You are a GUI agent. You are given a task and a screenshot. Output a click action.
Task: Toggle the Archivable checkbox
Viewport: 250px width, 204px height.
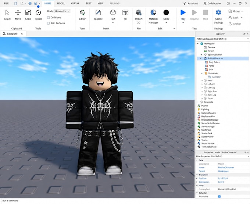point(219,197)
